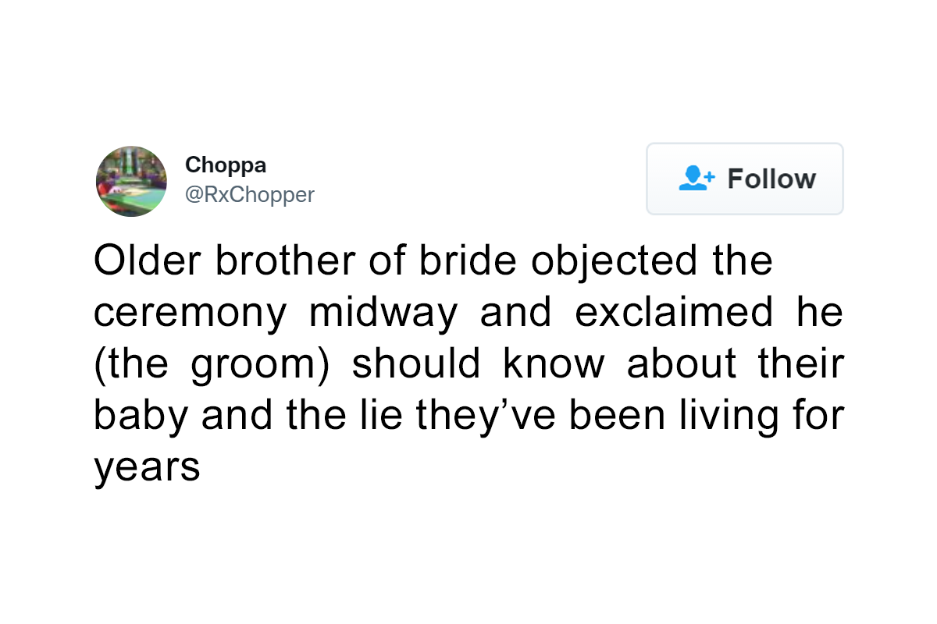
Task: Click the word 'baby' in the tweet
Action: pyautogui.click(x=141, y=414)
